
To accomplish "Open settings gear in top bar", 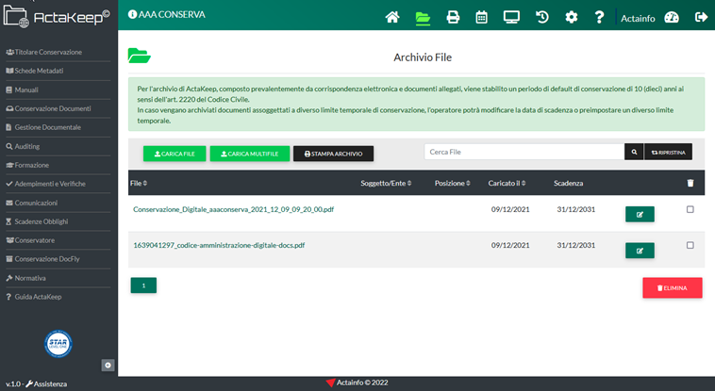I will pos(571,16).
